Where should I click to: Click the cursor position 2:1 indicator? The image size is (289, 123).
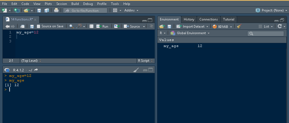click(11, 61)
